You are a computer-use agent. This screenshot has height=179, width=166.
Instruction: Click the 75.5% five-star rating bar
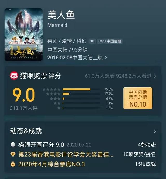pos(81,89)
